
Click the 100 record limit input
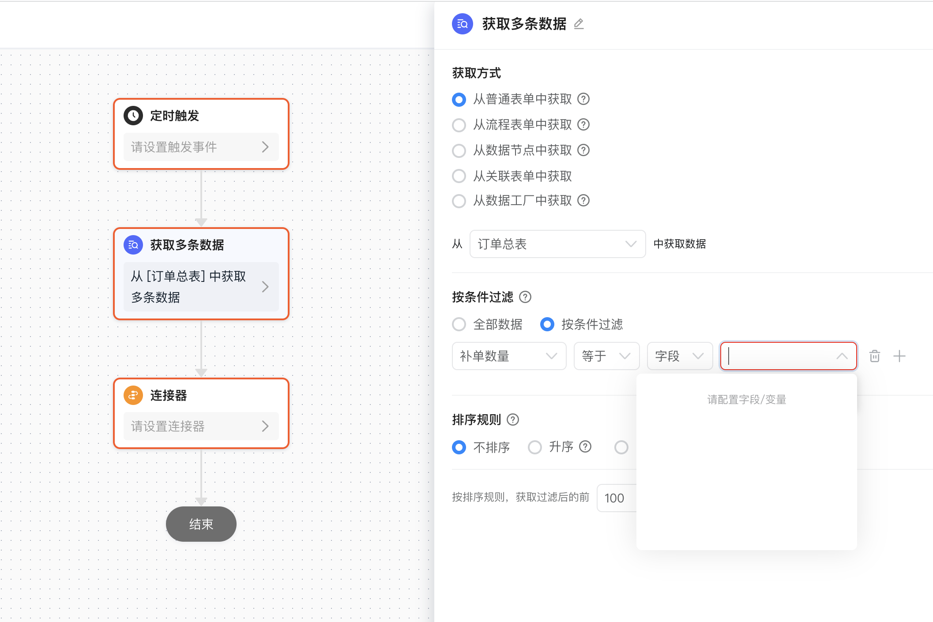point(617,498)
